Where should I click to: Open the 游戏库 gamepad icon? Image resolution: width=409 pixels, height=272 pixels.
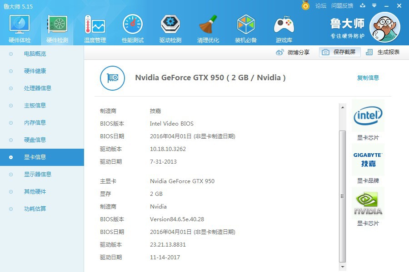pos(284,25)
